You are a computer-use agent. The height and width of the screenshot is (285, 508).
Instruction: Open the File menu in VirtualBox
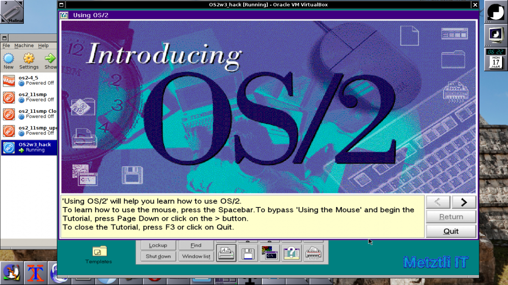tap(6, 46)
